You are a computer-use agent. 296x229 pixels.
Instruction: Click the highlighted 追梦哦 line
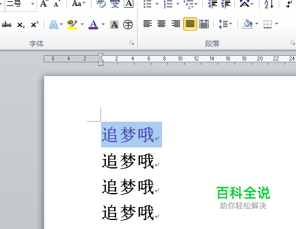132,134
